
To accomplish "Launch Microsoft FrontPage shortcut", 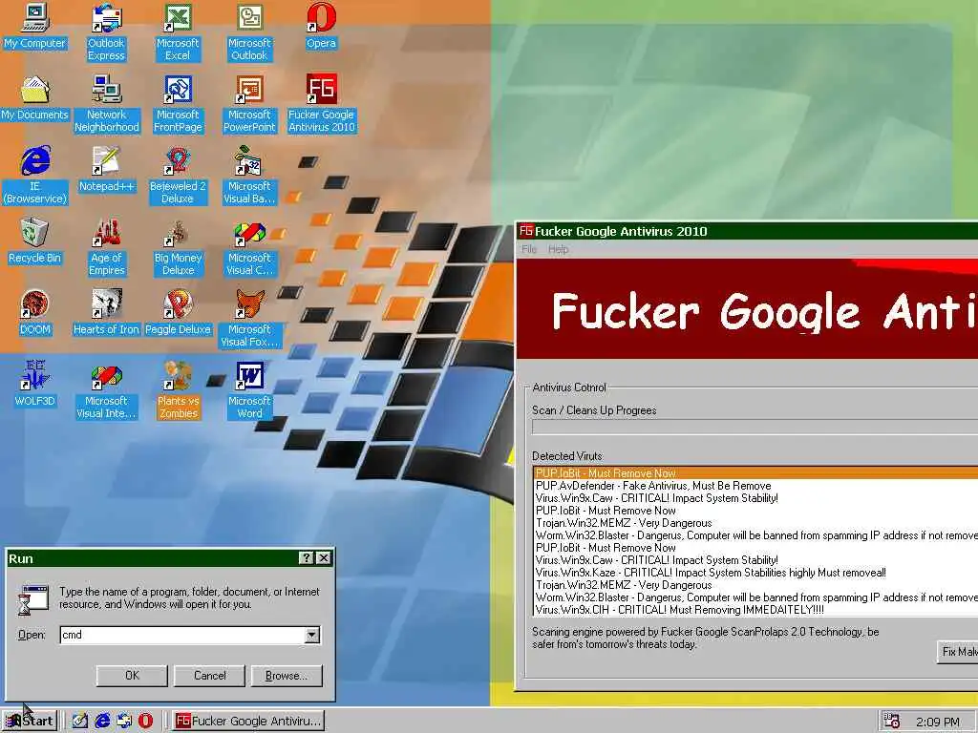I will pos(178,104).
